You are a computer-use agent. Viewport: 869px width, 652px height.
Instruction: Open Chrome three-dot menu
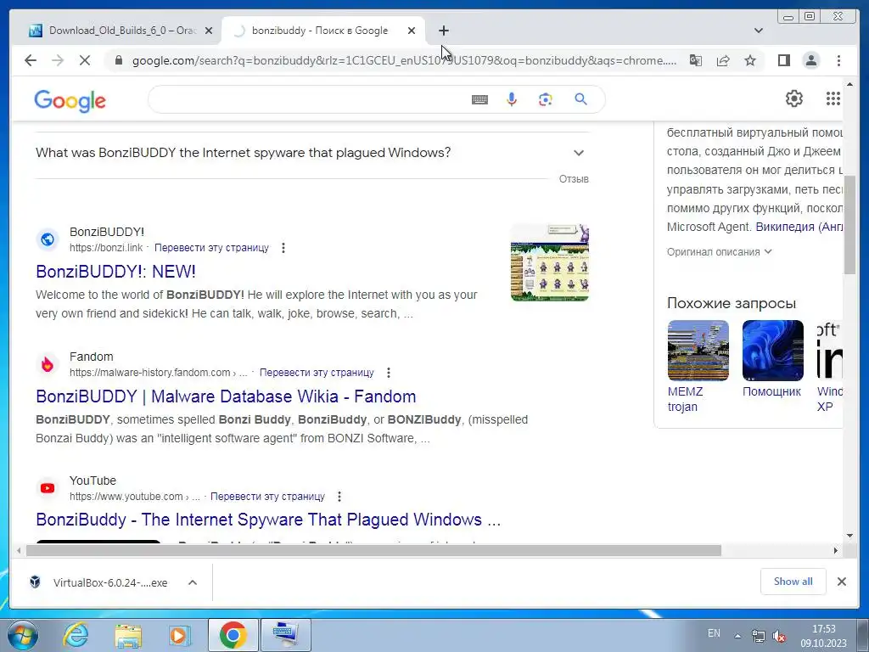click(x=838, y=60)
